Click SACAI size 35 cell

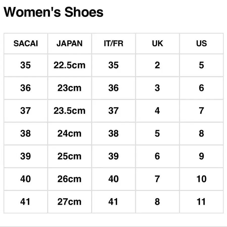tap(25, 65)
